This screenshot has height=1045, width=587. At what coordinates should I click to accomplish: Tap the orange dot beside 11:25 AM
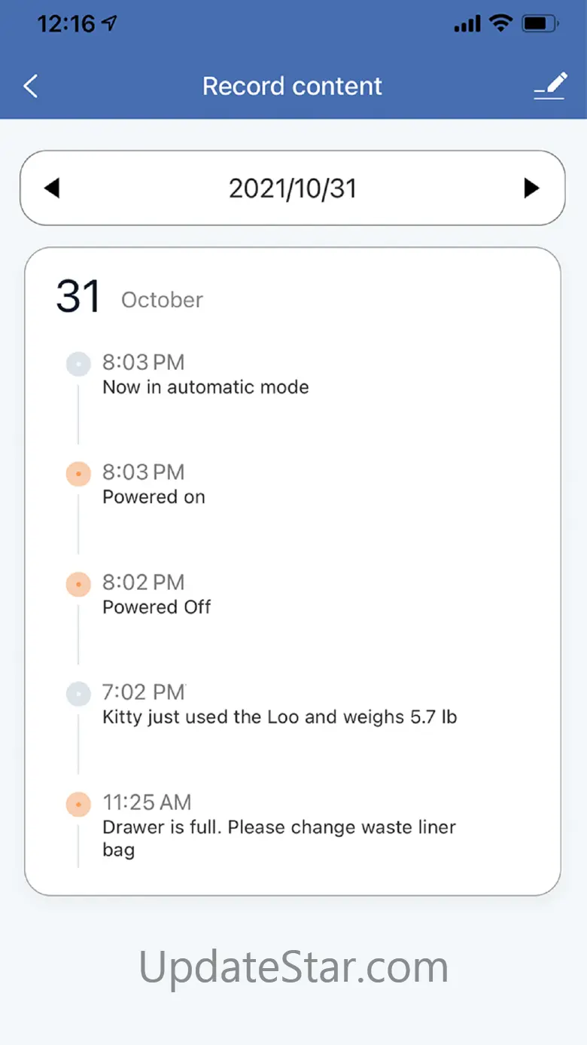pyautogui.click(x=78, y=804)
